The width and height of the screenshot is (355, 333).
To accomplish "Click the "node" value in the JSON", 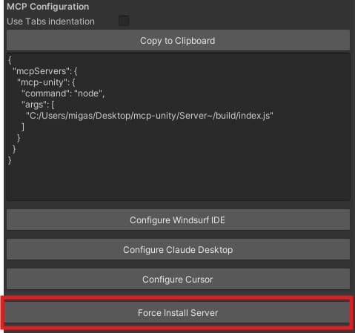I will pos(88,93).
